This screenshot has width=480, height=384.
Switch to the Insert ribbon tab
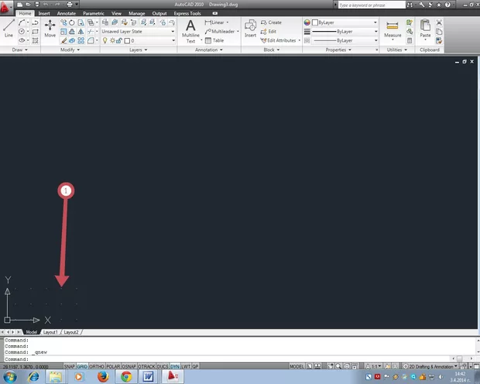[x=44, y=13]
